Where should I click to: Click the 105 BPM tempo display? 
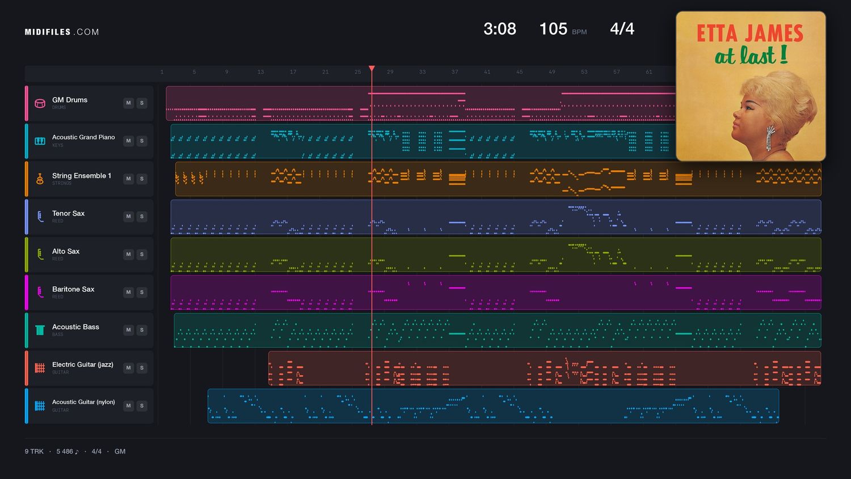[x=563, y=29]
